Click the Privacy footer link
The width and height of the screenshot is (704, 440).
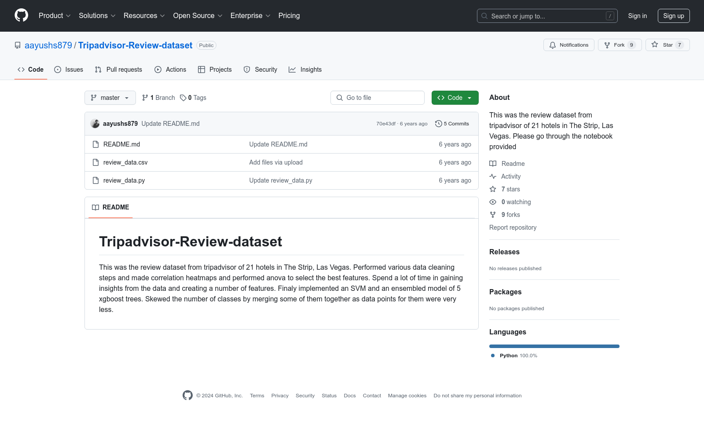[280, 396]
